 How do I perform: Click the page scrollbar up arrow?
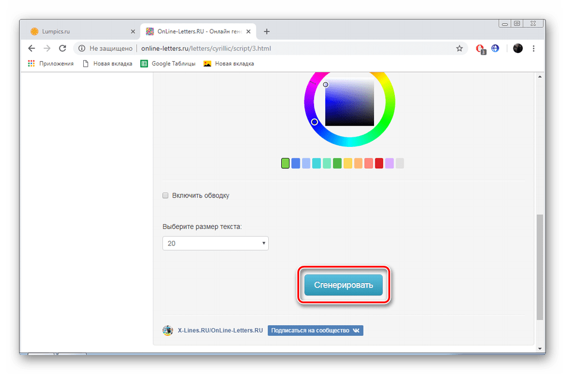click(539, 77)
